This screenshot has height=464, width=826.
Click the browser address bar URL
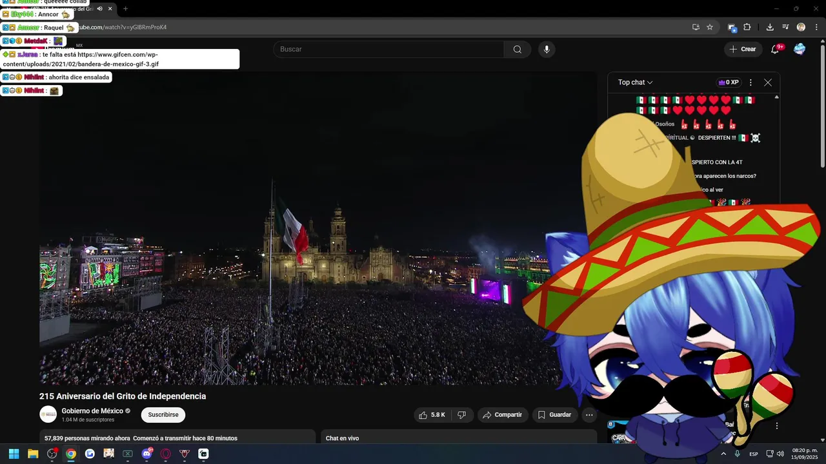tap(123, 27)
